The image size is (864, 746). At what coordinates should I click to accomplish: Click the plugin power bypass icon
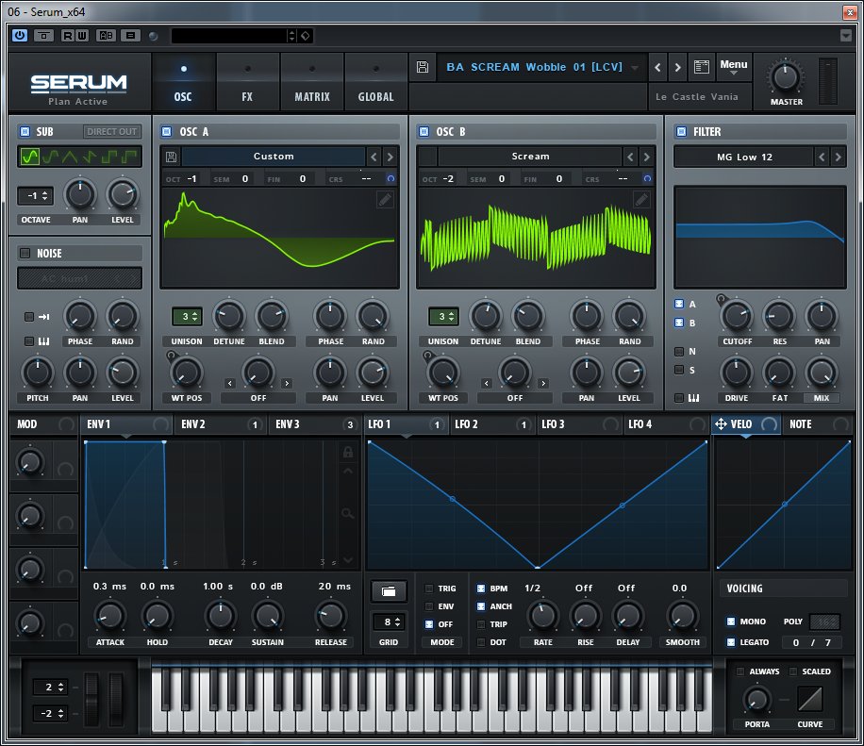20,36
